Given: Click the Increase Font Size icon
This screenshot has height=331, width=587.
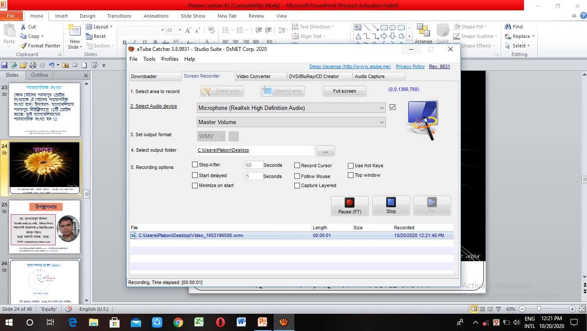Looking at the screenshot, I should tap(188, 30).
